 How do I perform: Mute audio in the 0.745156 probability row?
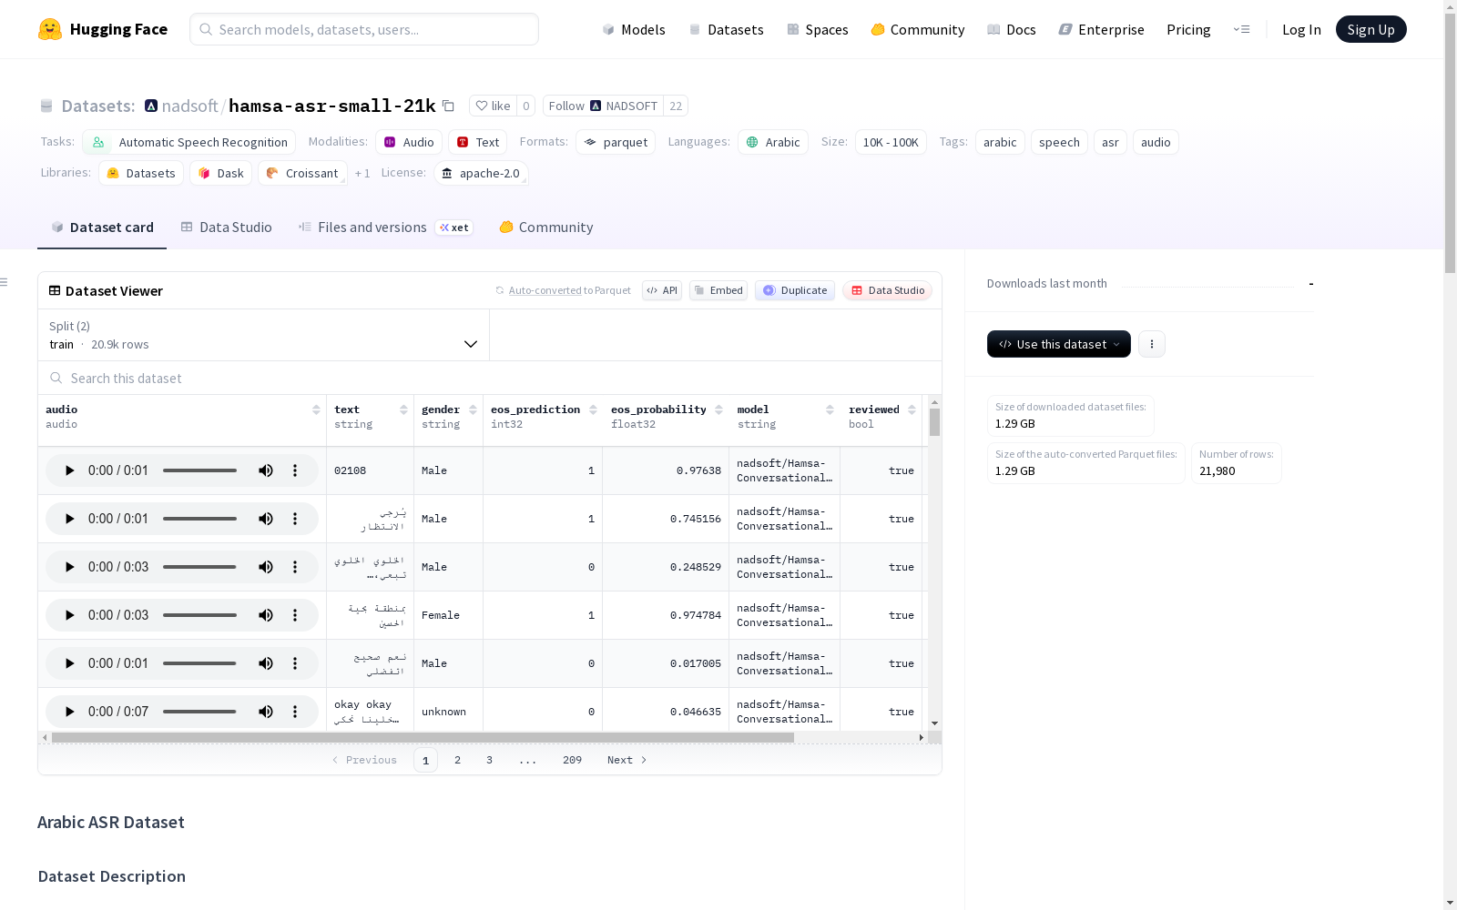(266, 519)
